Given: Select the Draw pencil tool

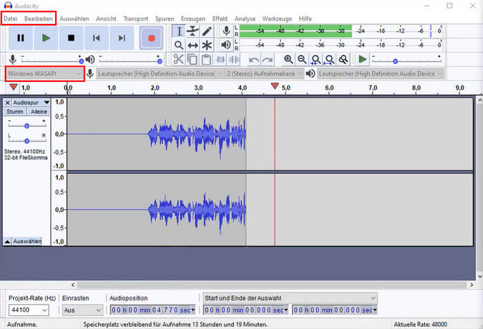Looking at the screenshot, I should click(207, 31).
